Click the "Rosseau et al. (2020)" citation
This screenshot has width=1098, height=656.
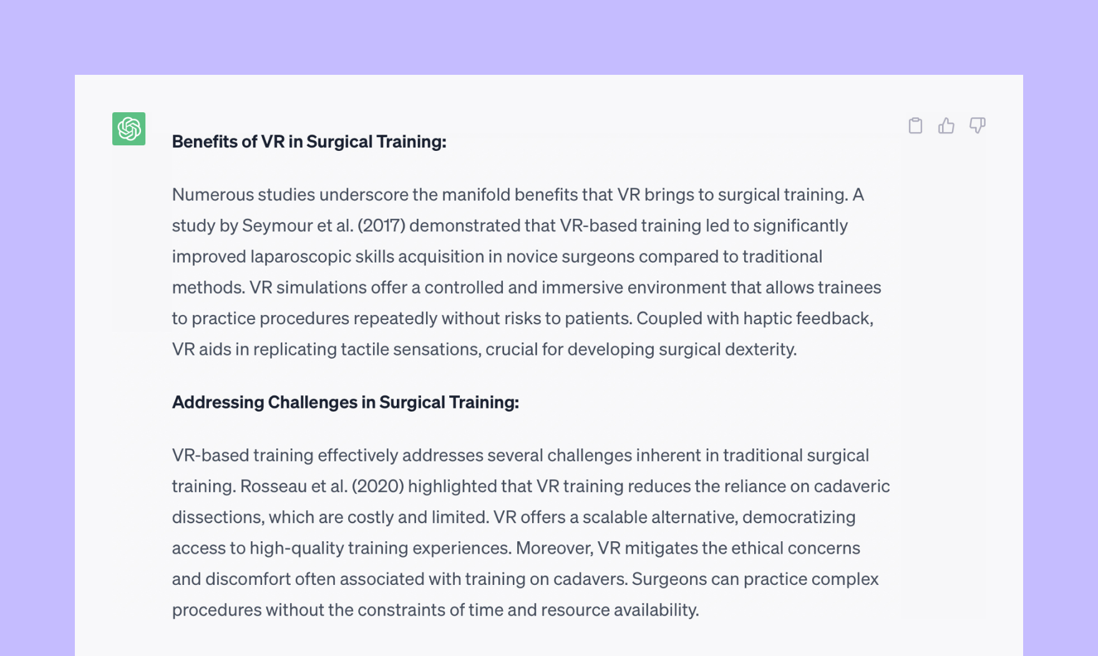[x=322, y=486]
